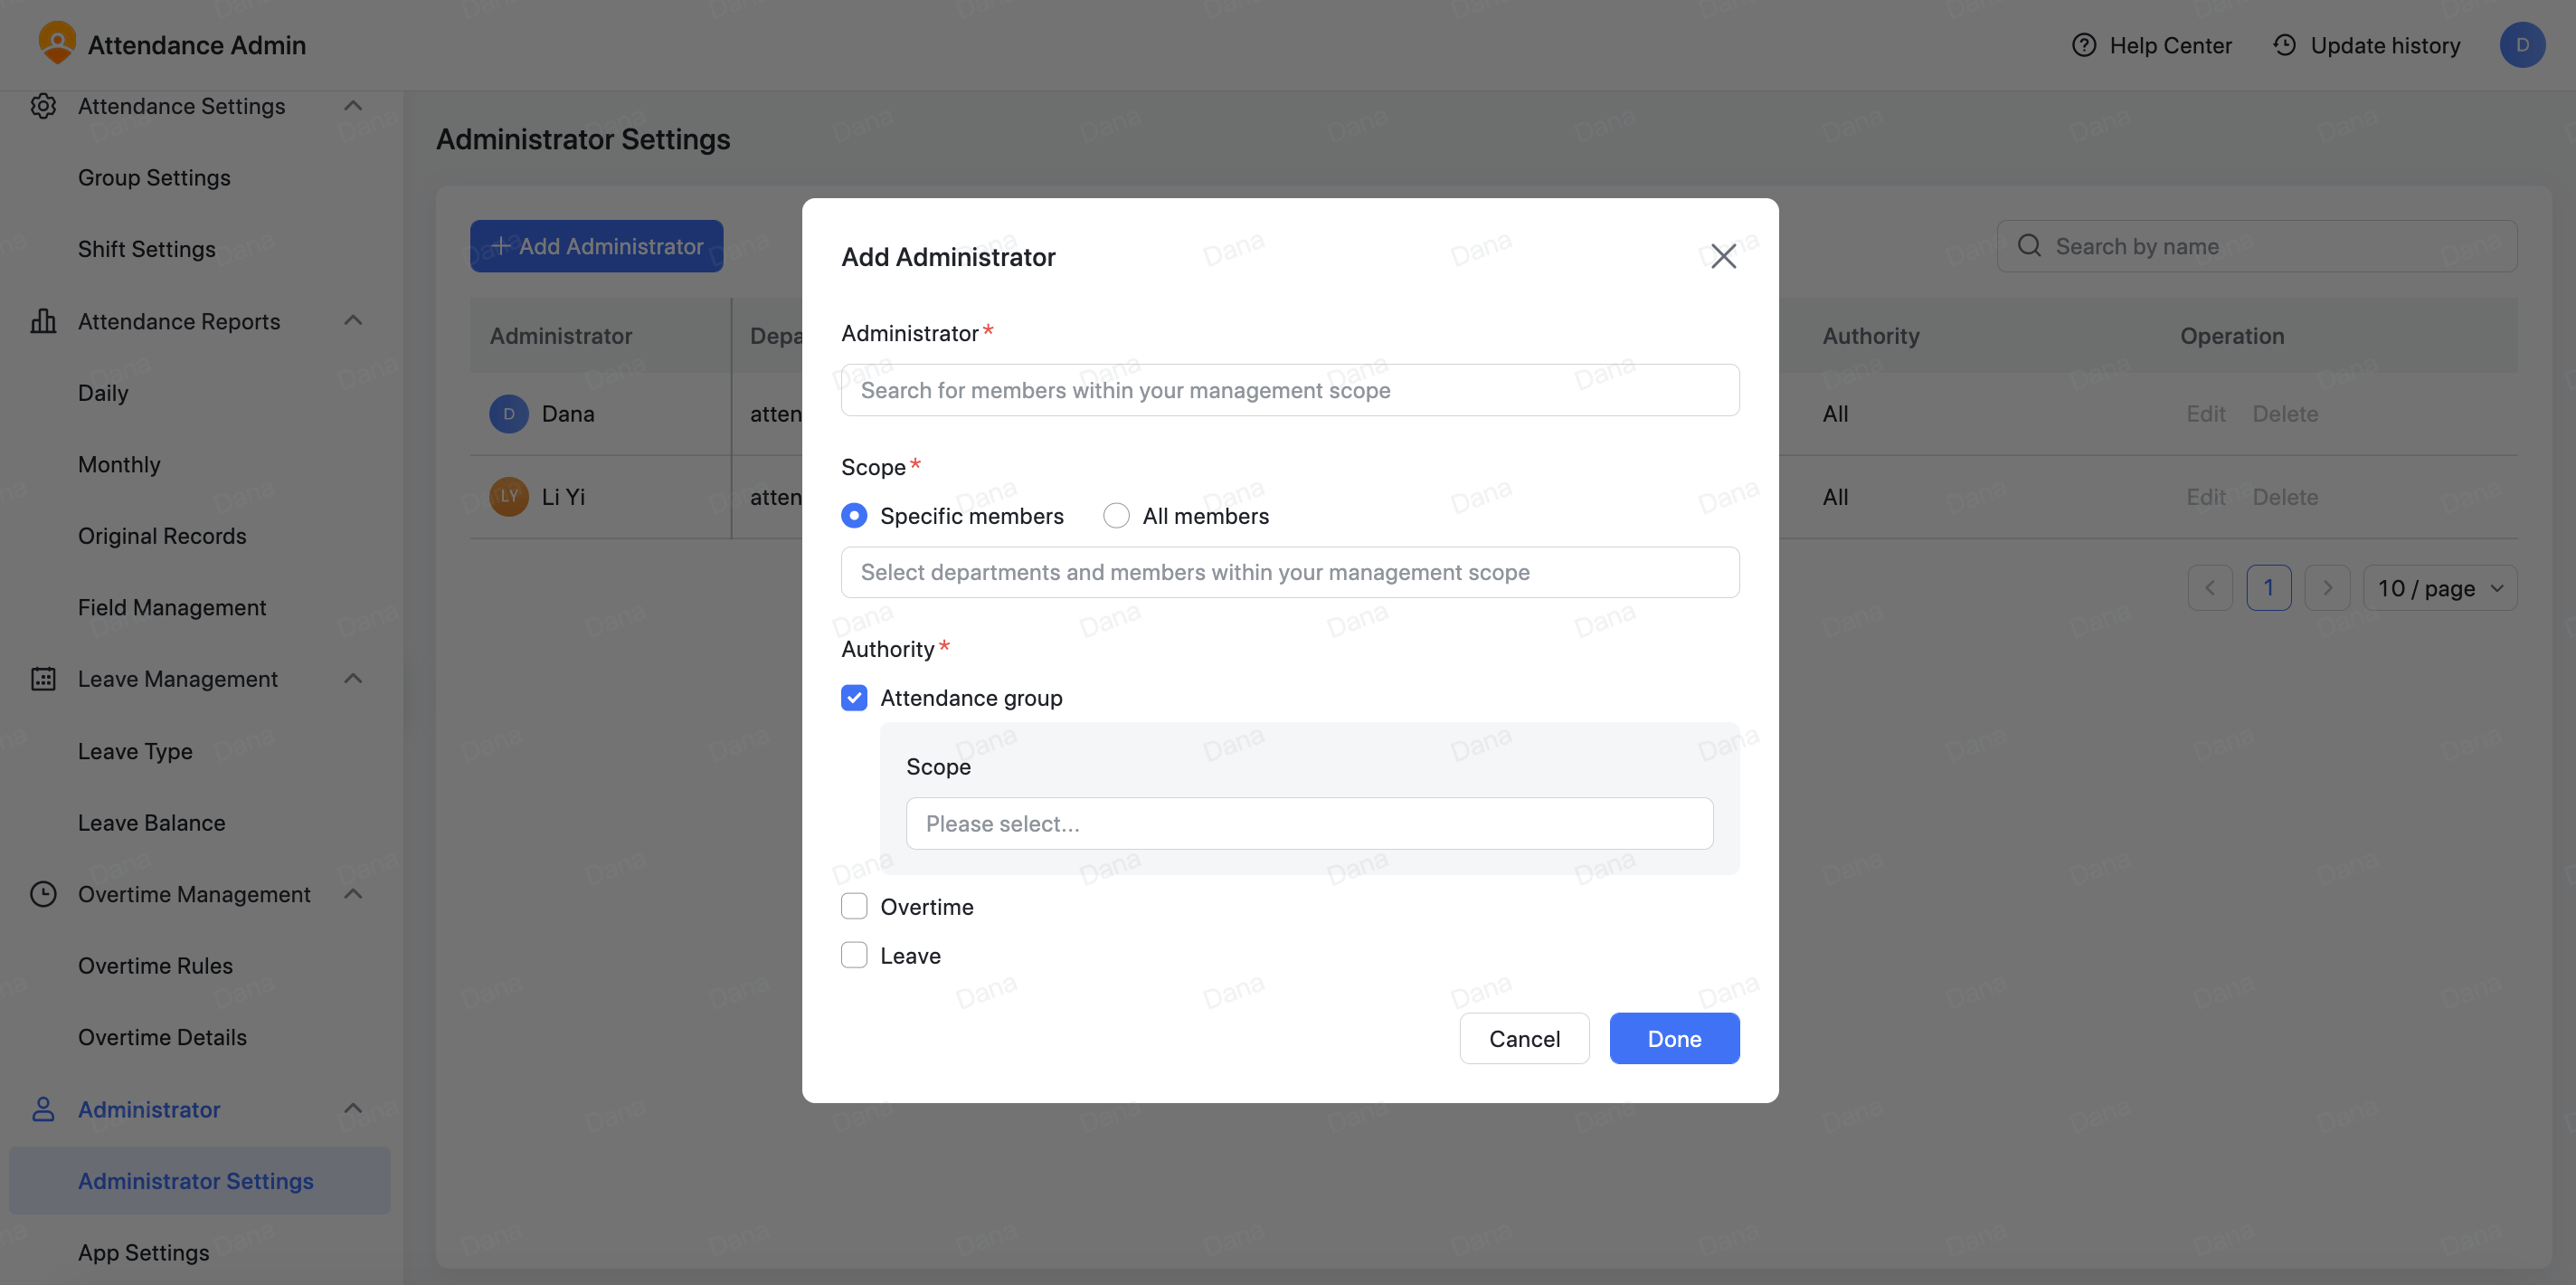The width and height of the screenshot is (2576, 1285).
Task: Enable the Overtime authority checkbox
Action: click(854, 906)
